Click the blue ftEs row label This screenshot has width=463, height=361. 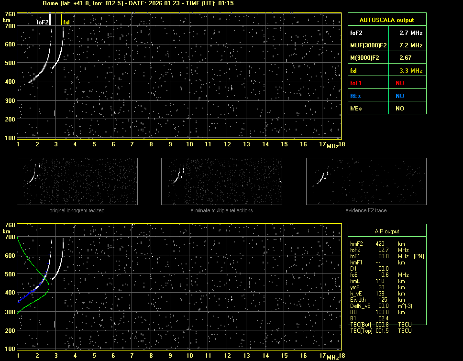[355, 96]
